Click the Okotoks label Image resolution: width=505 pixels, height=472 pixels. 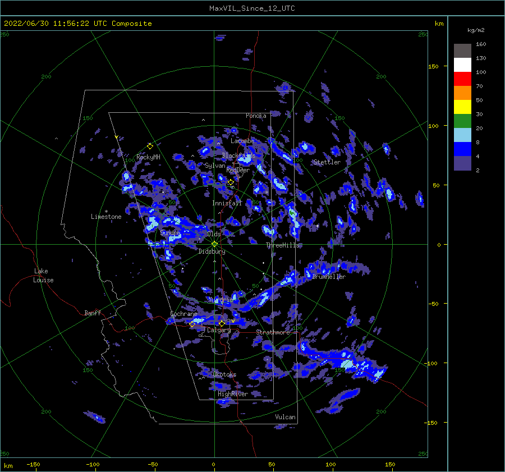(224, 374)
